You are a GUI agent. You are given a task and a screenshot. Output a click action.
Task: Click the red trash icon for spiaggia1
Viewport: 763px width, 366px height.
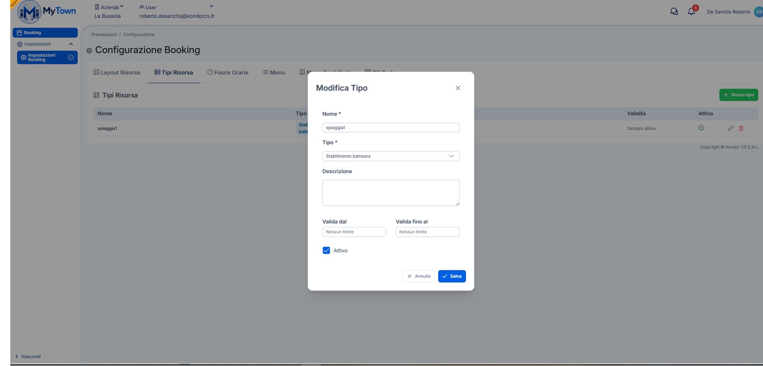click(741, 128)
